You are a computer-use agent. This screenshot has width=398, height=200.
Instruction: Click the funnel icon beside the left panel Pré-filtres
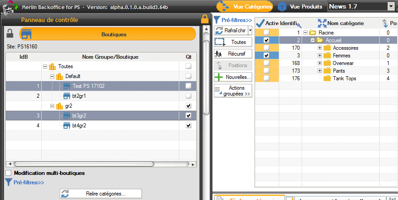[x=9, y=182]
